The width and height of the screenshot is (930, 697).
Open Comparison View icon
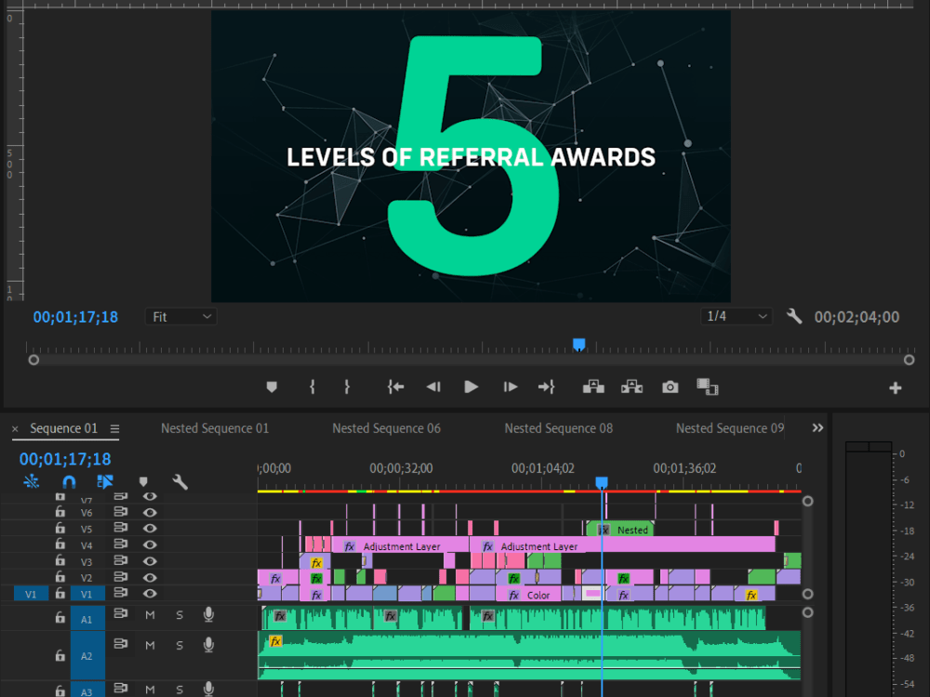tap(707, 387)
